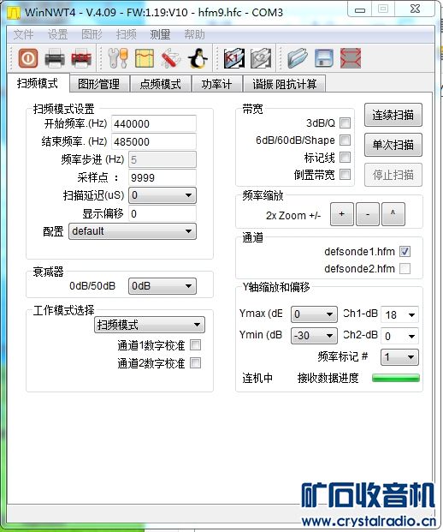
Task: Enable the 3dB/Q bandwidth checkbox
Action: [345, 123]
